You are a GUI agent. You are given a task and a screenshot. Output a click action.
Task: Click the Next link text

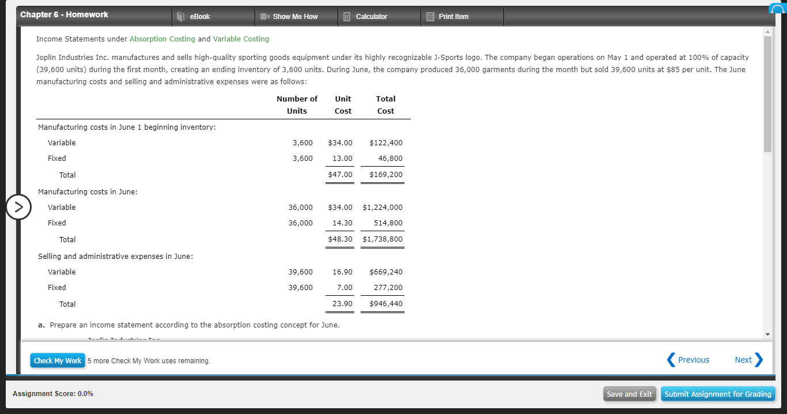(743, 360)
